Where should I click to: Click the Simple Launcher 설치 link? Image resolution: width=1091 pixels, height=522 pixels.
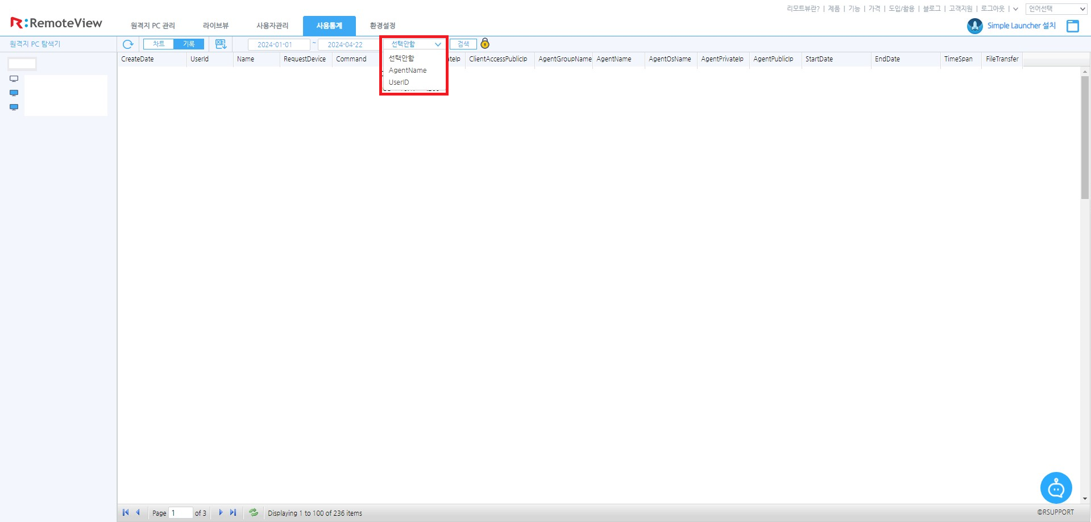[1021, 26]
